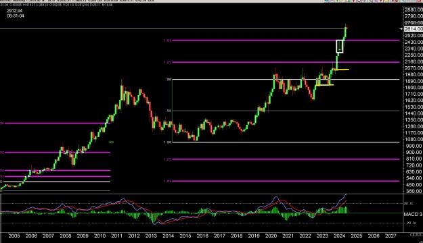The width and height of the screenshot is (423, 243).
Task: Click the 2022 year label on time axis
Action: pos(305,236)
